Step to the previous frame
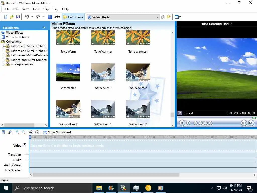Screen dimensions: 257x193 coord(200,123)
